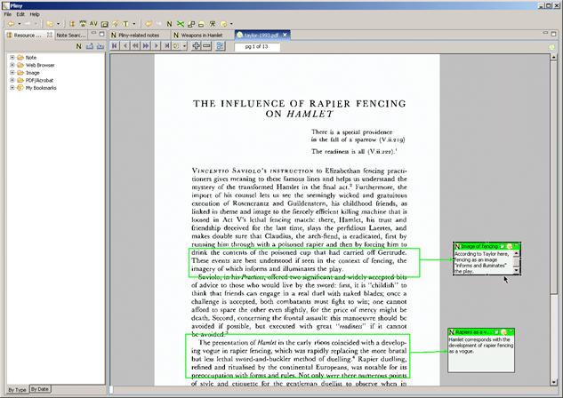Minimize the editor area panel
Image resolution: width=563 pixels, height=398 pixels.
click(545, 34)
